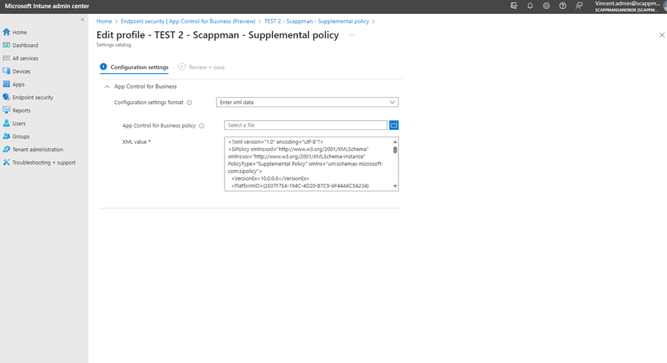Open Copilot icon in top bar
The width and height of the screenshot is (667, 363).
pos(514,6)
